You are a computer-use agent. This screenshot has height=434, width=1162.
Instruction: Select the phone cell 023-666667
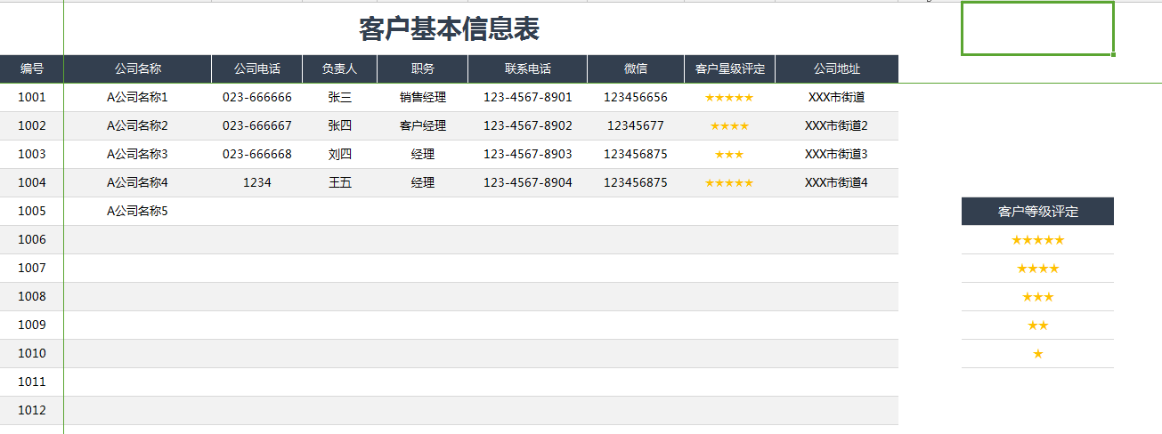point(257,126)
